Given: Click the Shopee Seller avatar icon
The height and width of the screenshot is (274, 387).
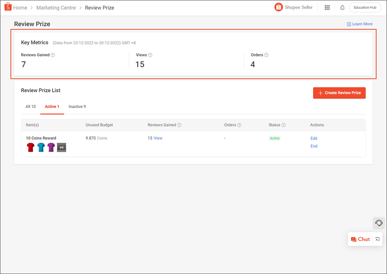Looking at the screenshot, I should pyautogui.click(x=278, y=7).
